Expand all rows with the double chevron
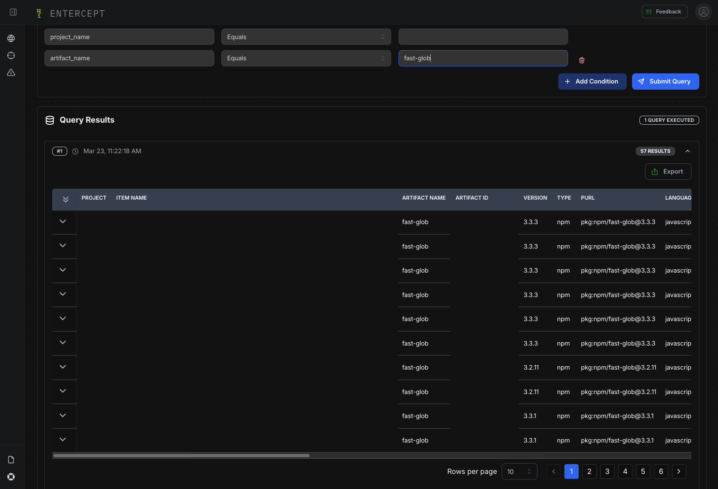 tap(66, 199)
